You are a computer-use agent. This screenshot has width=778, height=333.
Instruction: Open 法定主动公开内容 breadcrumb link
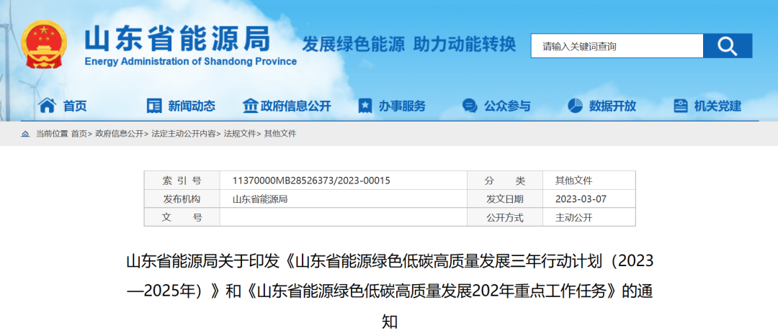click(183, 134)
